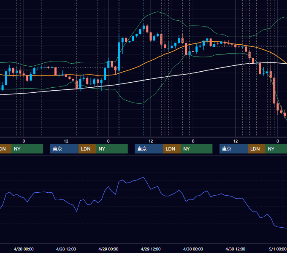Click the LDN session bar for 4/28
Viewport: 287px width, 253px height.
tap(87, 149)
